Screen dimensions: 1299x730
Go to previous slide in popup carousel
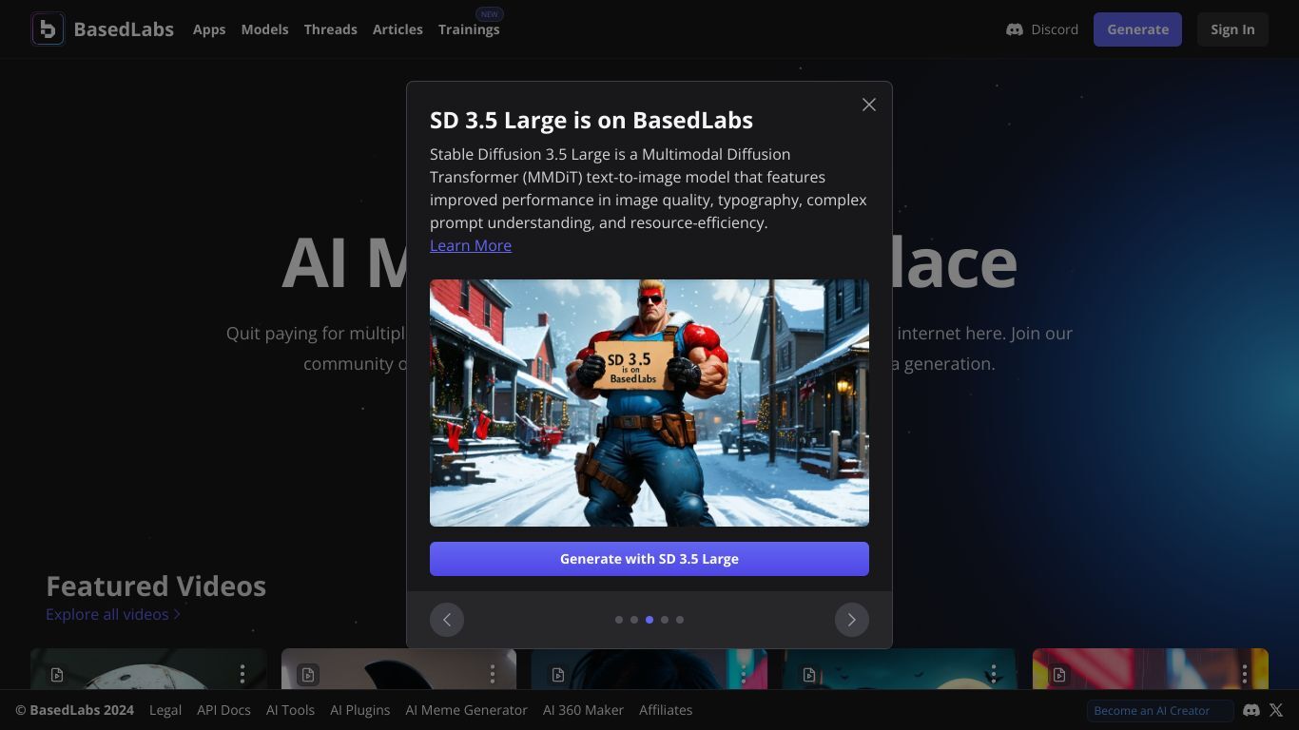[x=447, y=620]
